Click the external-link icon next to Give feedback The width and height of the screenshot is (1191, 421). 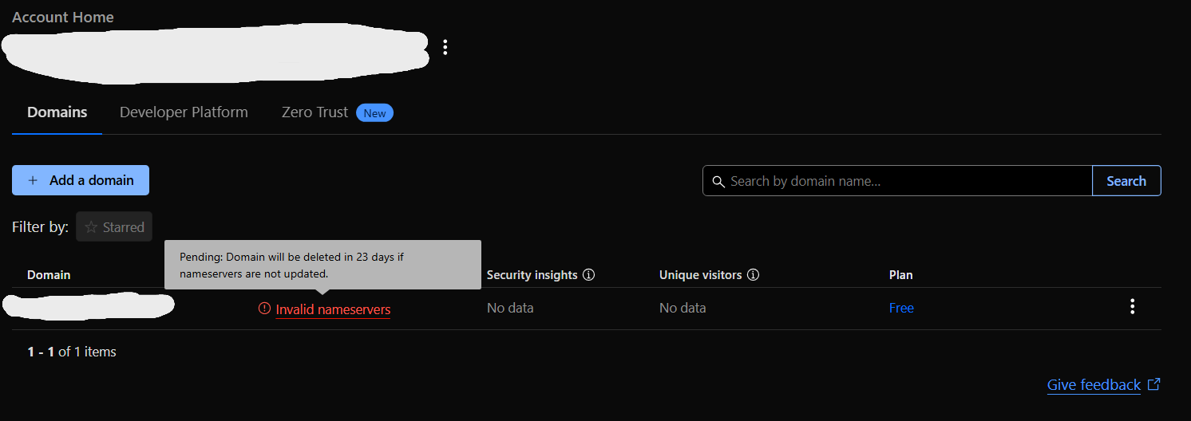coord(1153,384)
